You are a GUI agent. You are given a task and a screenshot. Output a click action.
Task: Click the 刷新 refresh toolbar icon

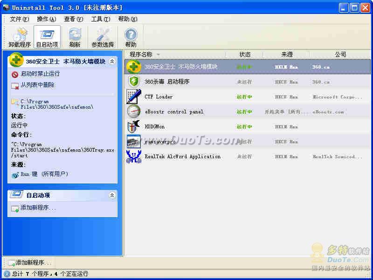click(75, 37)
